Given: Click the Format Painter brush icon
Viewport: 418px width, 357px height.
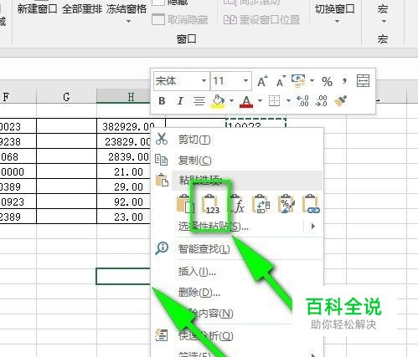Looking at the screenshot, I should [340, 101].
